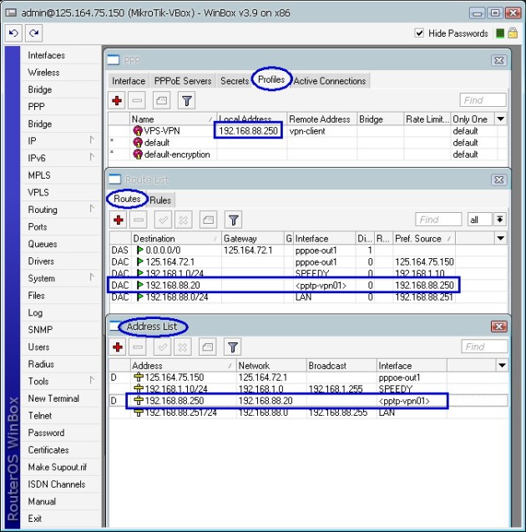The image size is (526, 532).
Task: Open the Filter funnel in Address List
Action: [x=233, y=347]
